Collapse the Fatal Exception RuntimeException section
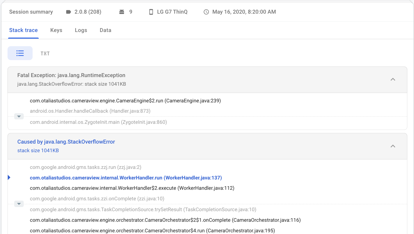Screen dimensions: 414x234 click(x=393, y=79)
